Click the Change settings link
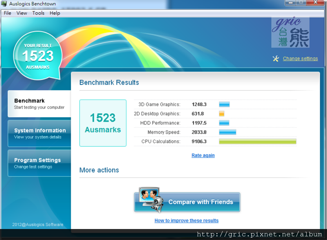Viewport: 327px width, 240px height. click(x=300, y=59)
